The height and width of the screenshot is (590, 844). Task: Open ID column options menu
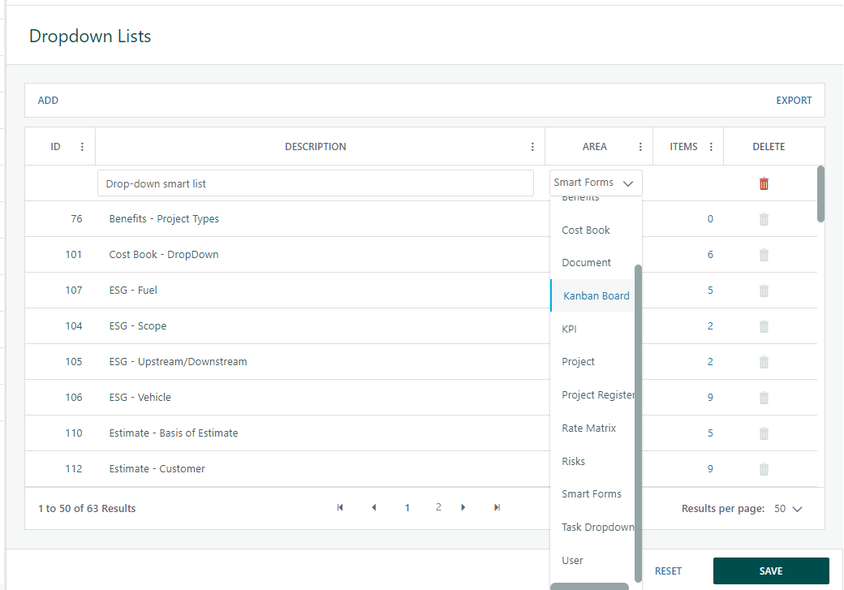82,146
